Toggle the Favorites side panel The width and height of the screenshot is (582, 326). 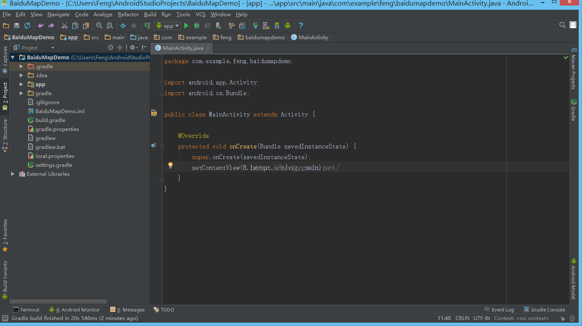pos(5,236)
